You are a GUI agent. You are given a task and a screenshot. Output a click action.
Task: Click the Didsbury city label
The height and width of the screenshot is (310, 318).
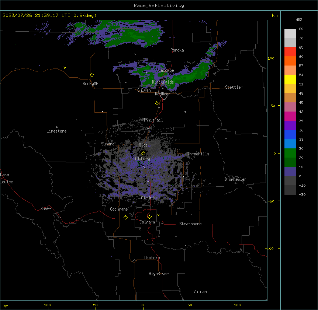point(141,159)
